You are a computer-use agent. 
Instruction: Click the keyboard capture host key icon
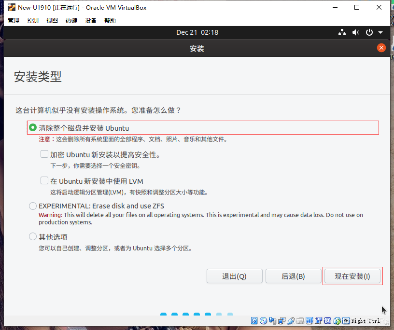tap(346, 320)
